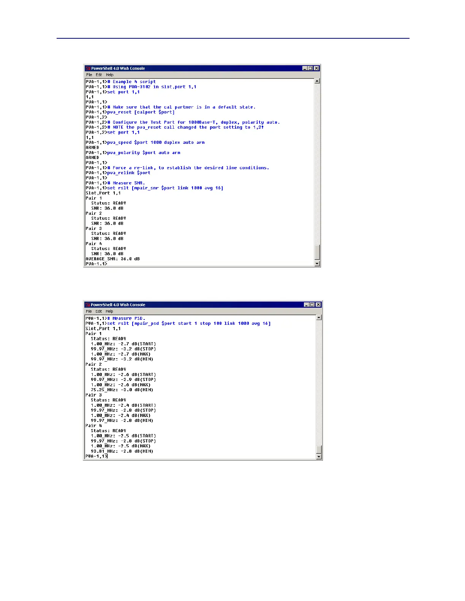The height and width of the screenshot is (601, 465).
Task: Open Edit menu in top console window
Action: pyautogui.click(x=99, y=75)
